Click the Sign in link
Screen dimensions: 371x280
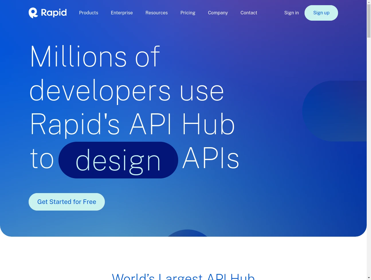[x=291, y=13]
